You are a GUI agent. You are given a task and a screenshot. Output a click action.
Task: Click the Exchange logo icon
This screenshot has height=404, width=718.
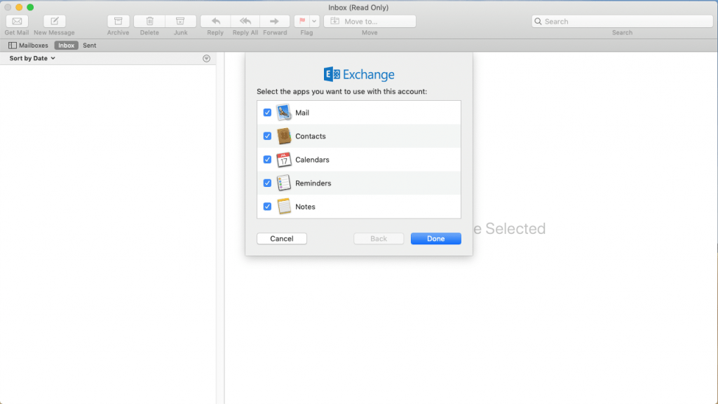(x=332, y=74)
